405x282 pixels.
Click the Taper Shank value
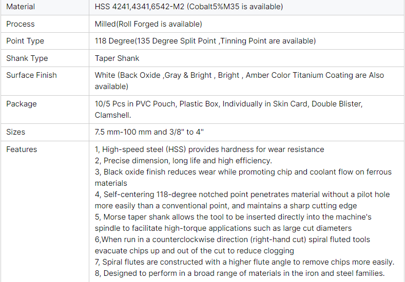(x=117, y=58)
